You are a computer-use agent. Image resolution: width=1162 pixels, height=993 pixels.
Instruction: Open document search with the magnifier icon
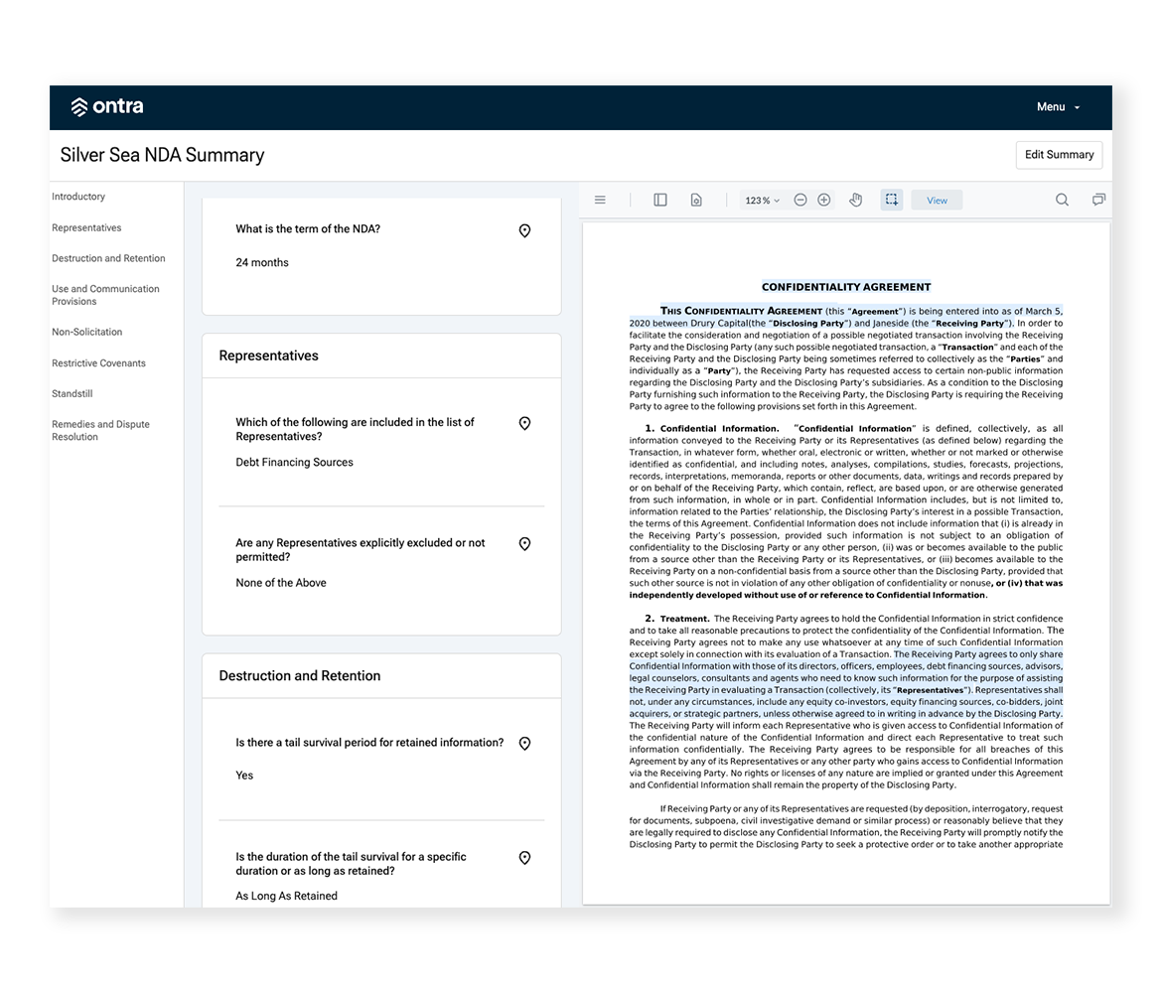(x=1062, y=200)
